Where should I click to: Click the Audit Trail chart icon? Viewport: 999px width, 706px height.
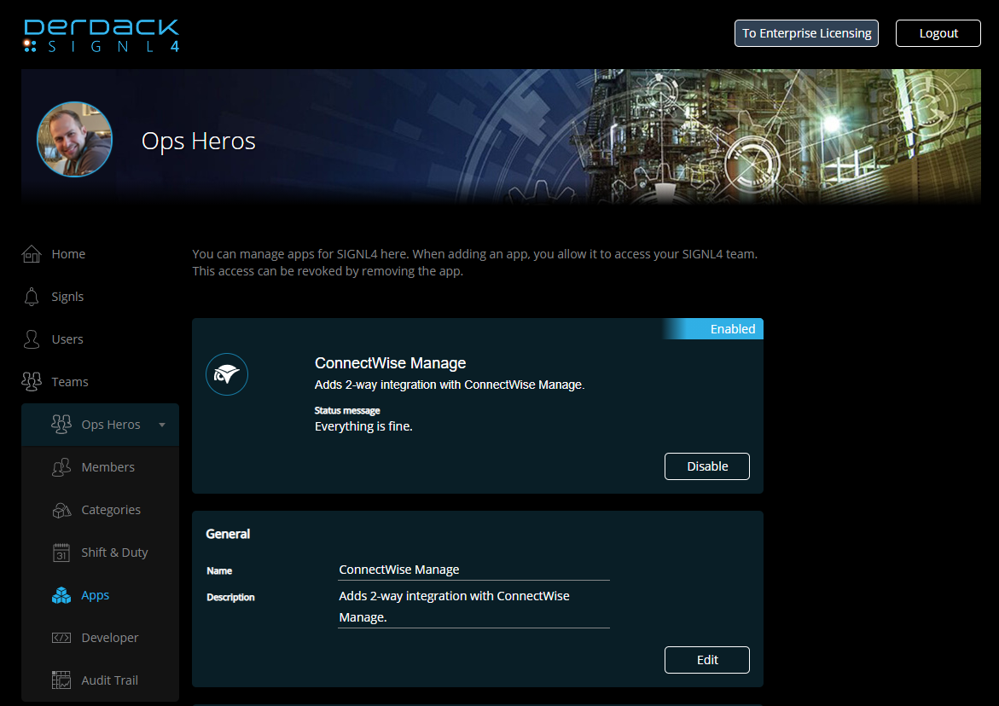[61, 680]
